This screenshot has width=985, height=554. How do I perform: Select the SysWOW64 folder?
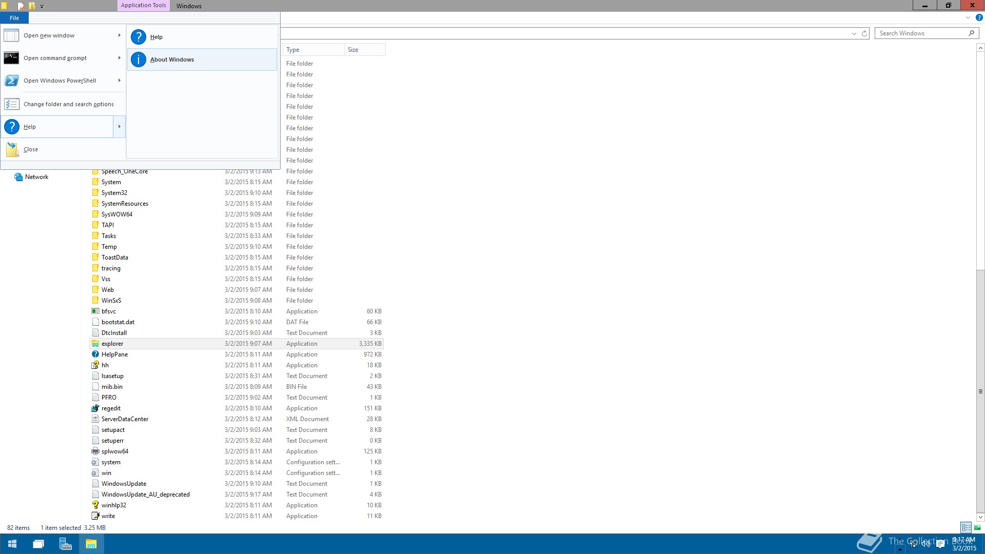tap(116, 214)
